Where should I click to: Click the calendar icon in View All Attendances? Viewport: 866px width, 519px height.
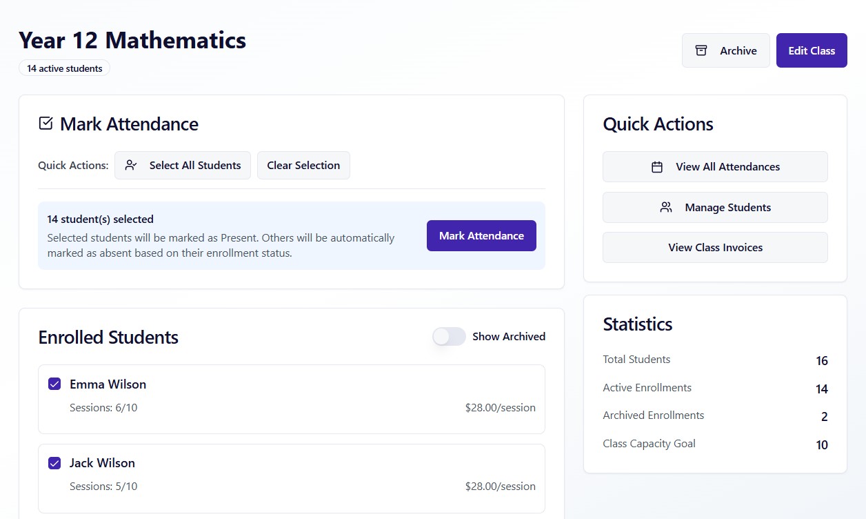pos(657,166)
